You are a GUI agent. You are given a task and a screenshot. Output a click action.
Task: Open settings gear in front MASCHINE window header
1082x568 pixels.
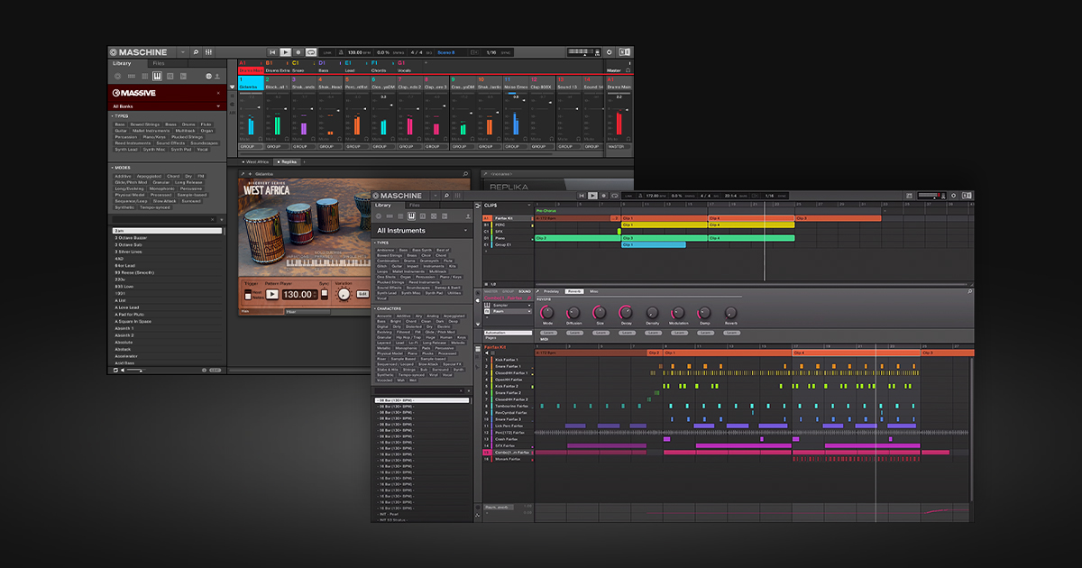[953, 196]
